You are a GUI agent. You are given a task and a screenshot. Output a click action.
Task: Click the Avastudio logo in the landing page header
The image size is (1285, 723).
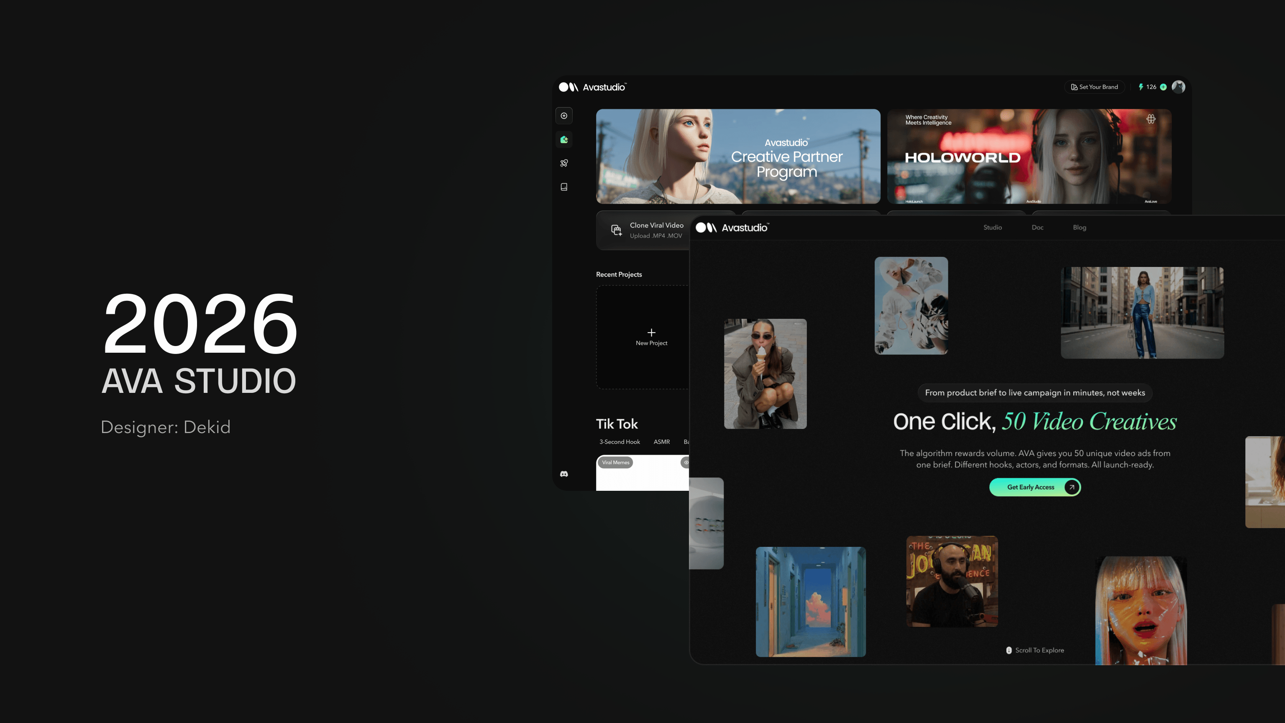pos(732,228)
